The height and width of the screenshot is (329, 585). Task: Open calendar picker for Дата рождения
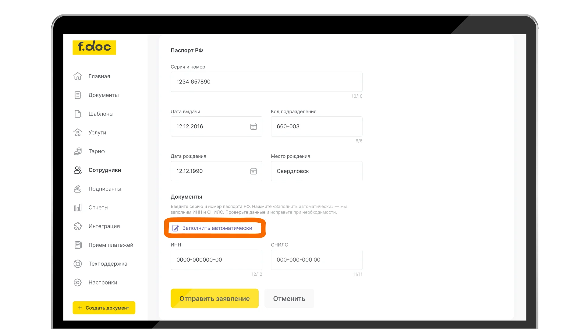click(253, 171)
